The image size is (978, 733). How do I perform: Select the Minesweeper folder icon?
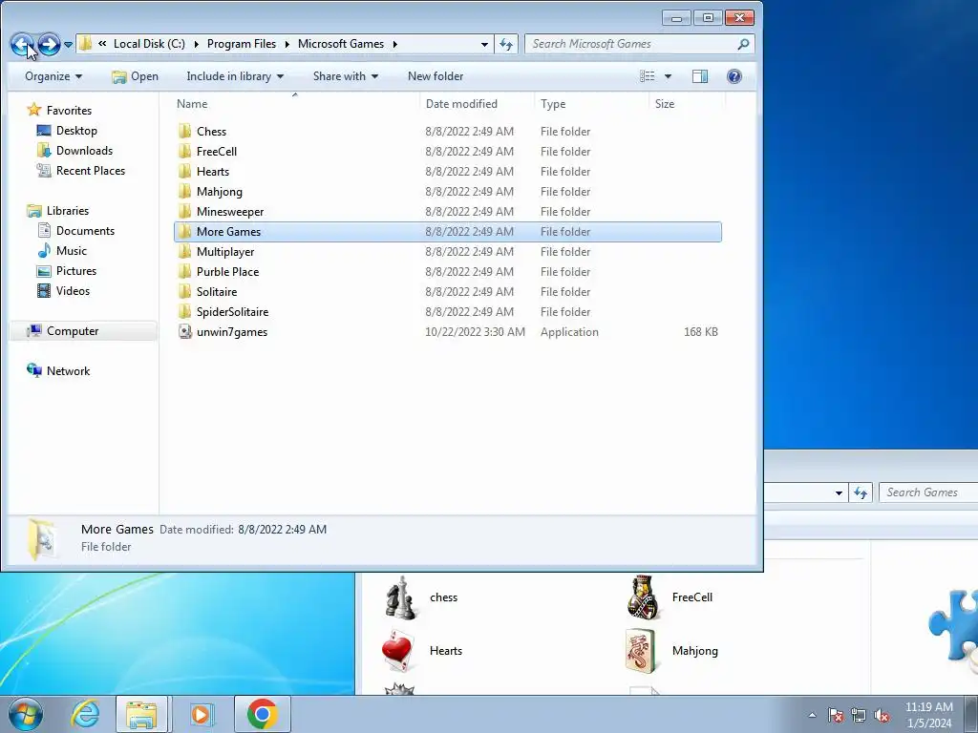(184, 211)
